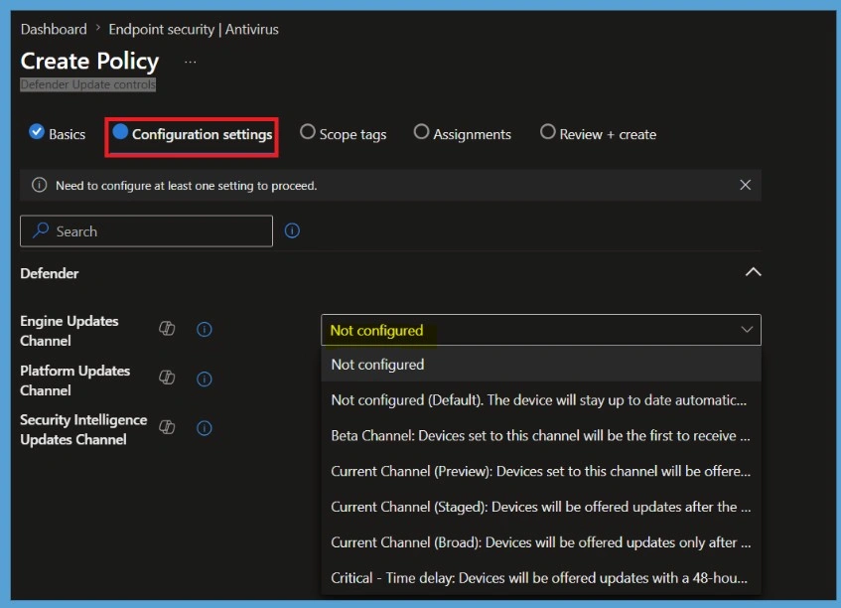The height and width of the screenshot is (608, 841).
Task: Click Copilot icon beside Platform Updates Channel
Action: click(x=167, y=378)
